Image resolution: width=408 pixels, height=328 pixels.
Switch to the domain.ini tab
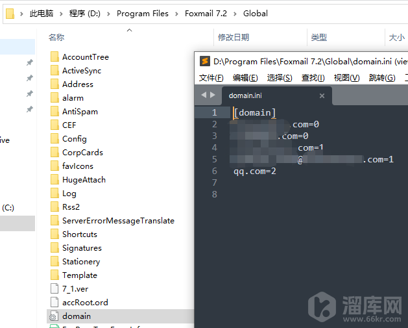coord(276,95)
